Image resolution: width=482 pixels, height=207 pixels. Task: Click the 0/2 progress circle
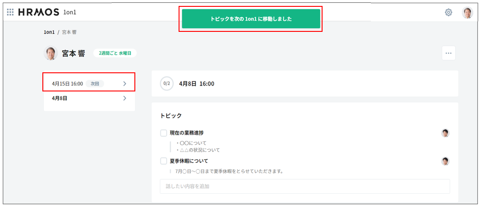pyautogui.click(x=167, y=84)
